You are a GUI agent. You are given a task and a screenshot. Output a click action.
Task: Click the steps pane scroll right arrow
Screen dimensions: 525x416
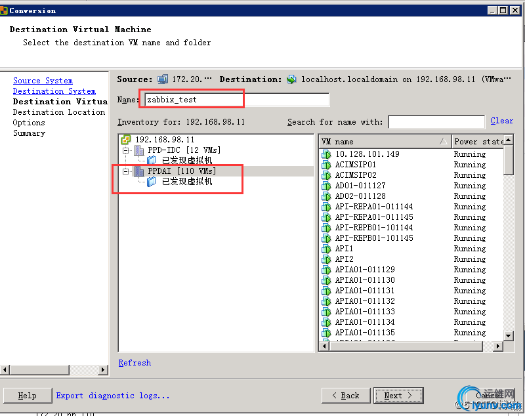pyautogui.click(x=103, y=370)
